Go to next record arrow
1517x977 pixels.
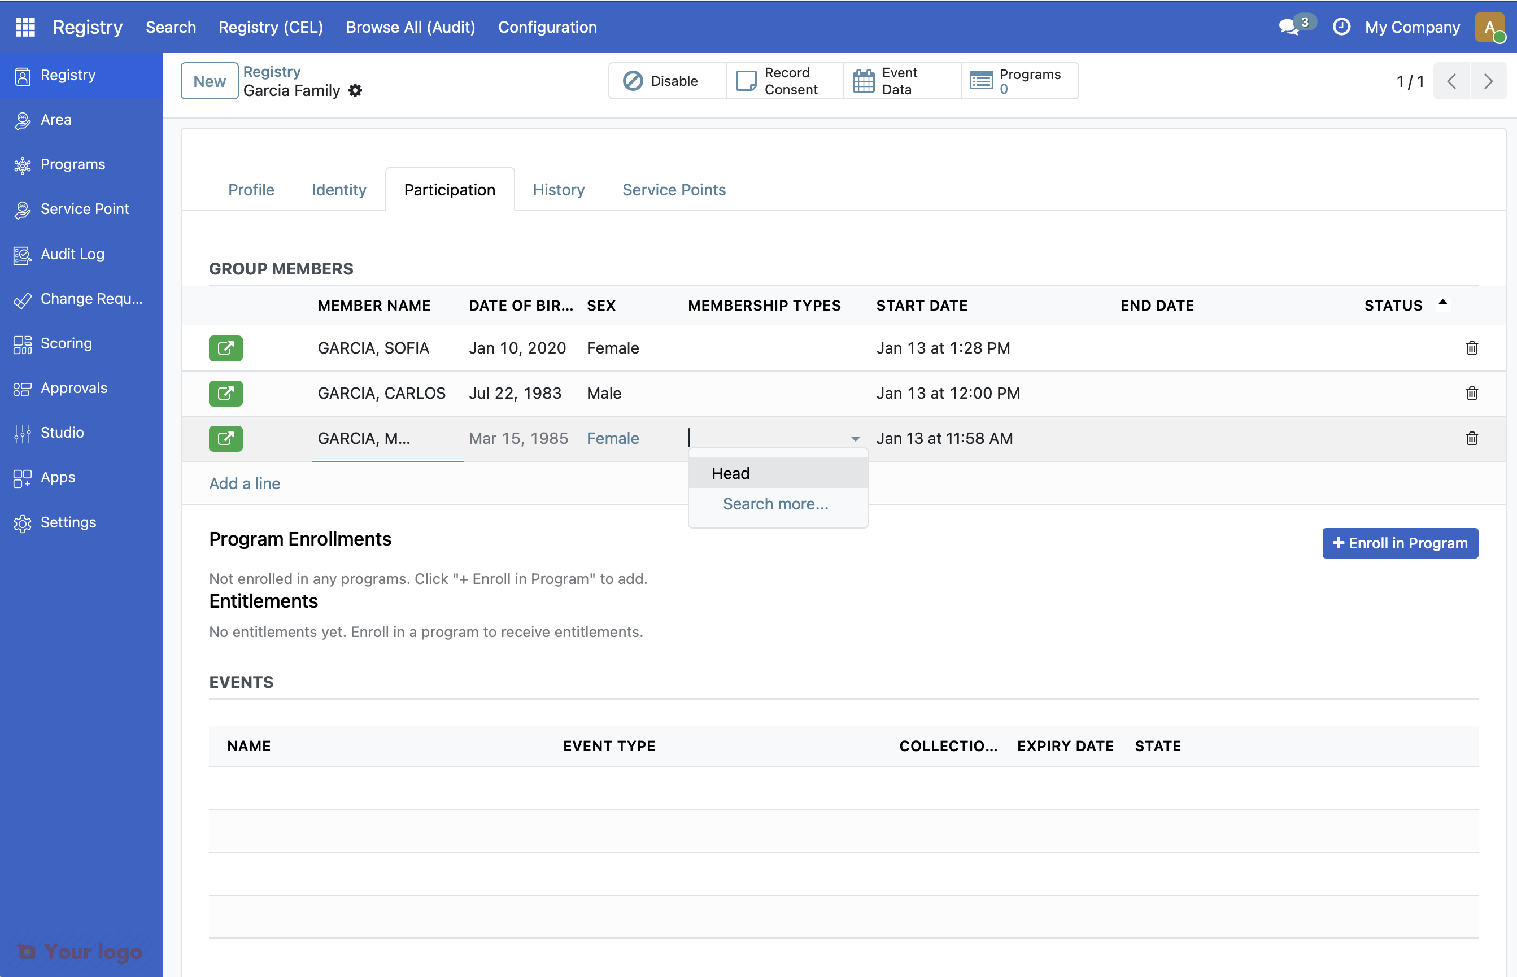[1488, 81]
